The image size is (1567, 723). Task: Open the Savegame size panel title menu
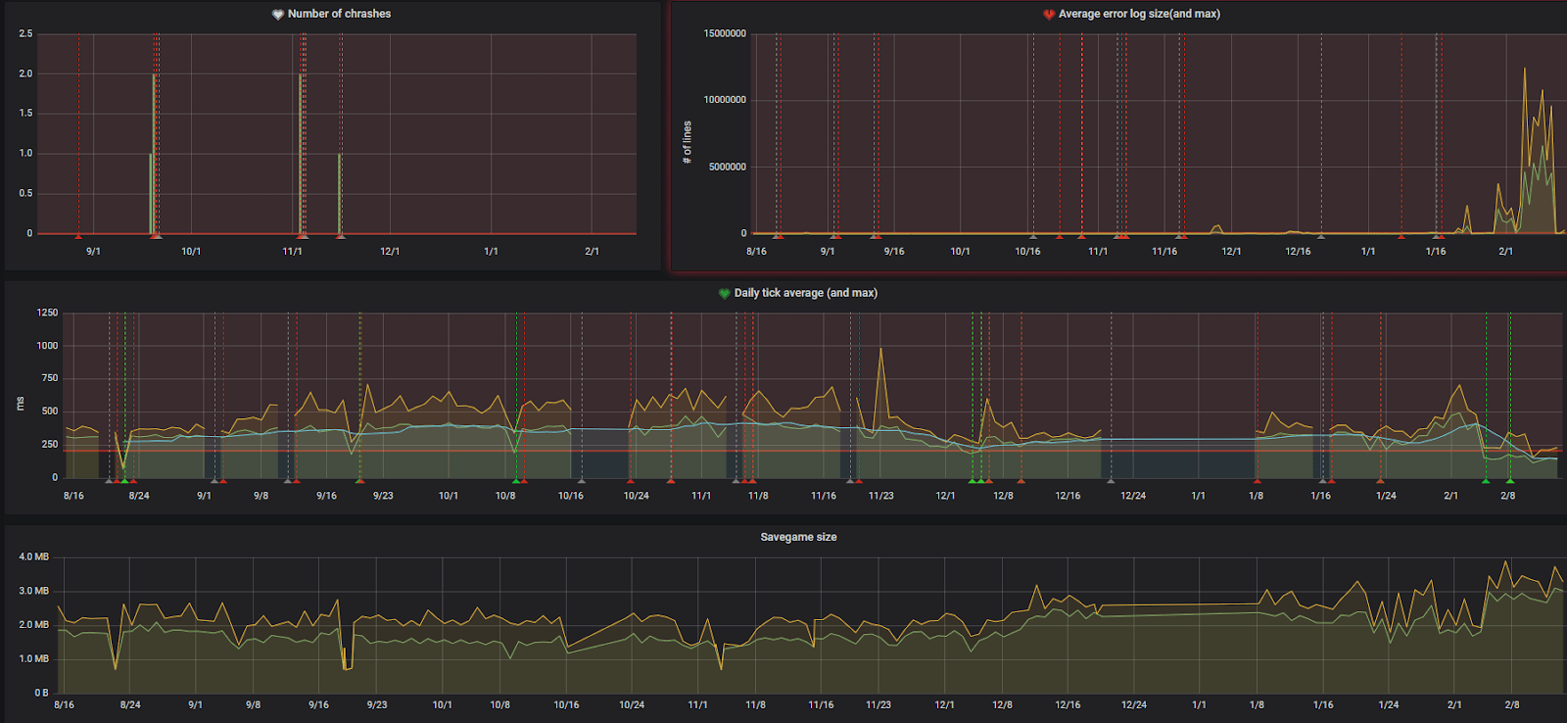coord(798,537)
